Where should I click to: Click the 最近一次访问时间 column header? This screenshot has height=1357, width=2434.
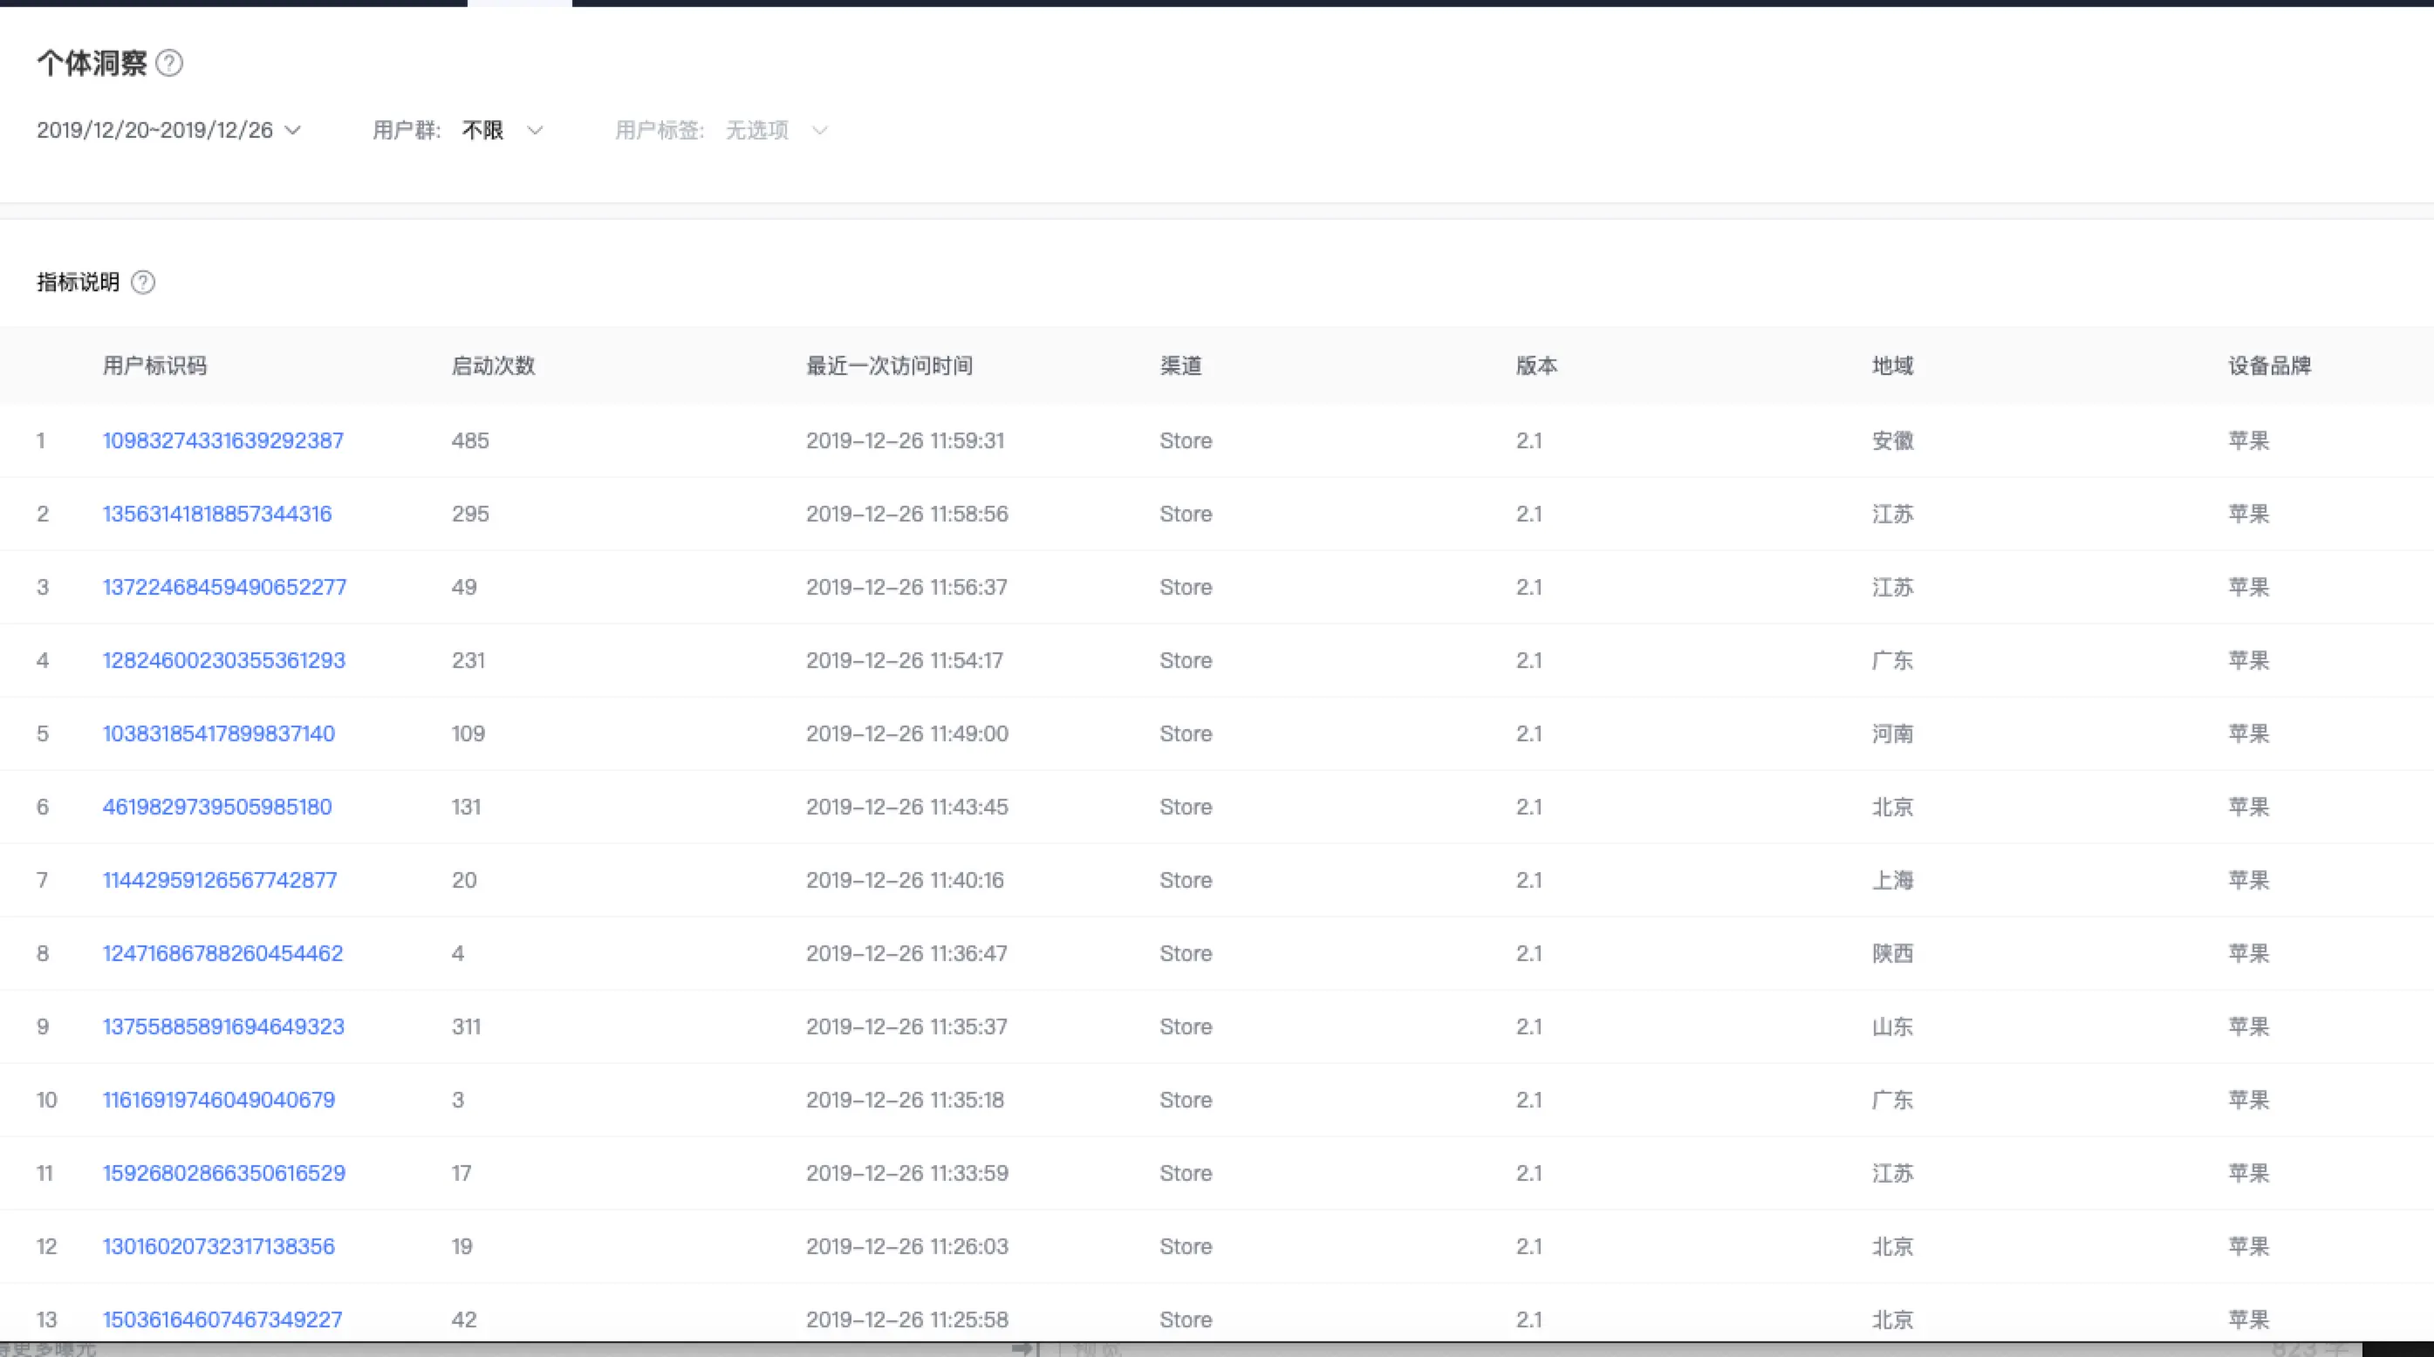pos(889,366)
